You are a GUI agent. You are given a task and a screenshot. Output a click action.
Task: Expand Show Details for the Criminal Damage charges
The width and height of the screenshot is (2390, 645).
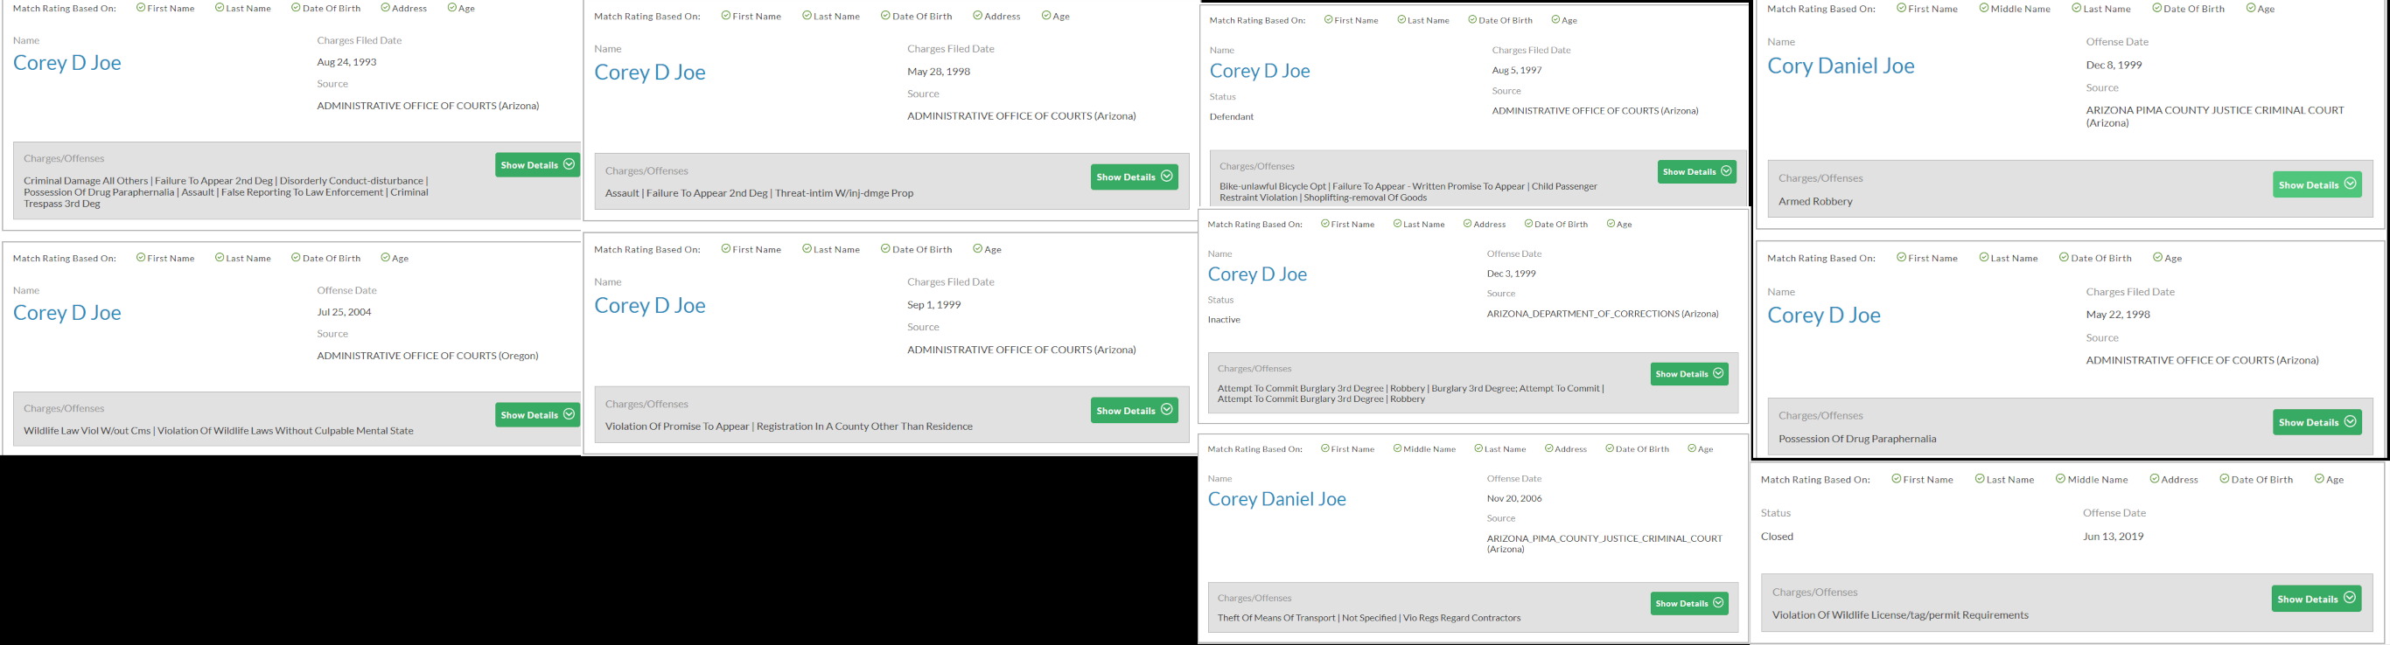(537, 165)
